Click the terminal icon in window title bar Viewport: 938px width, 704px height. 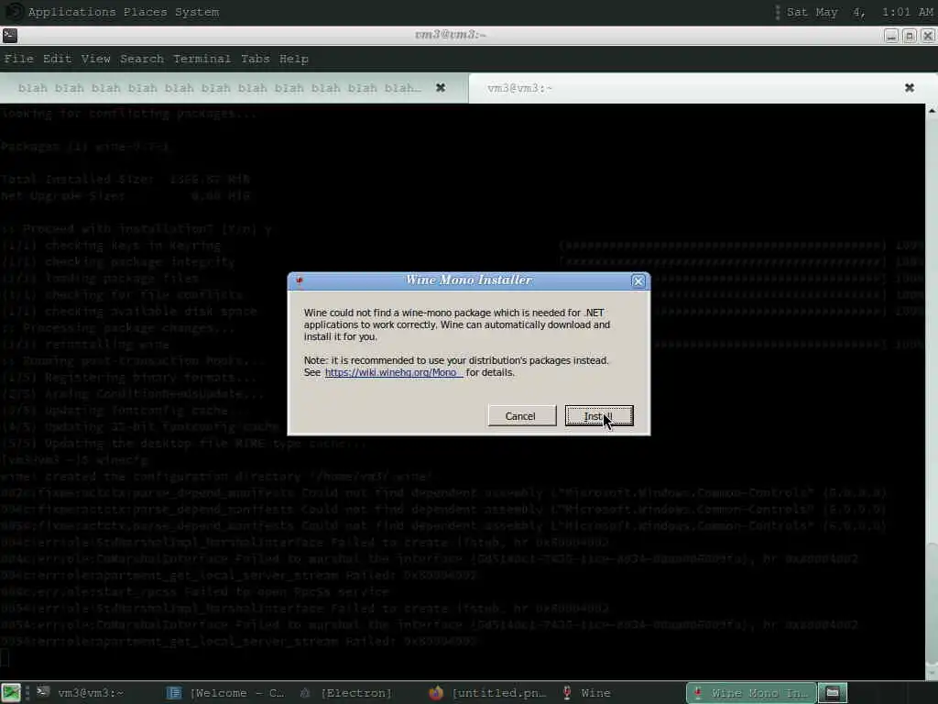pos(9,36)
